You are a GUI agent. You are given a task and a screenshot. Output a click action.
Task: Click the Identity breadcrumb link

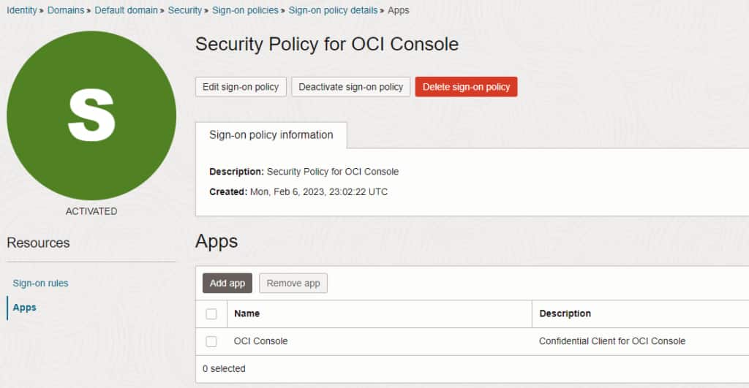click(x=21, y=10)
